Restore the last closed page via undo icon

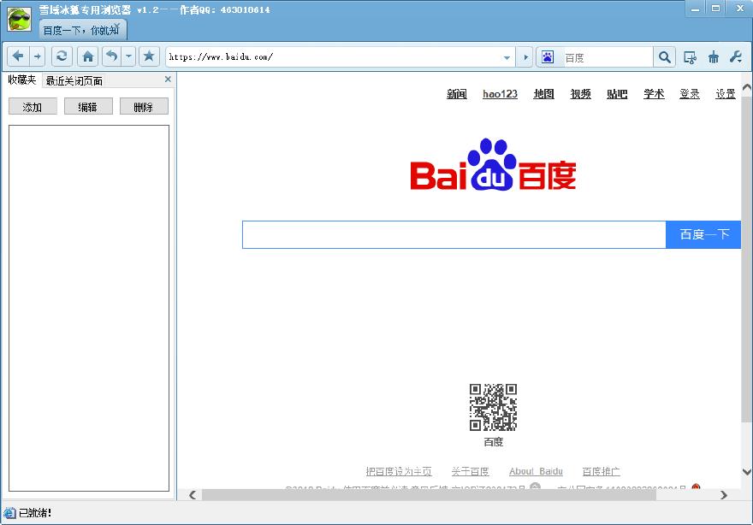click(x=112, y=56)
